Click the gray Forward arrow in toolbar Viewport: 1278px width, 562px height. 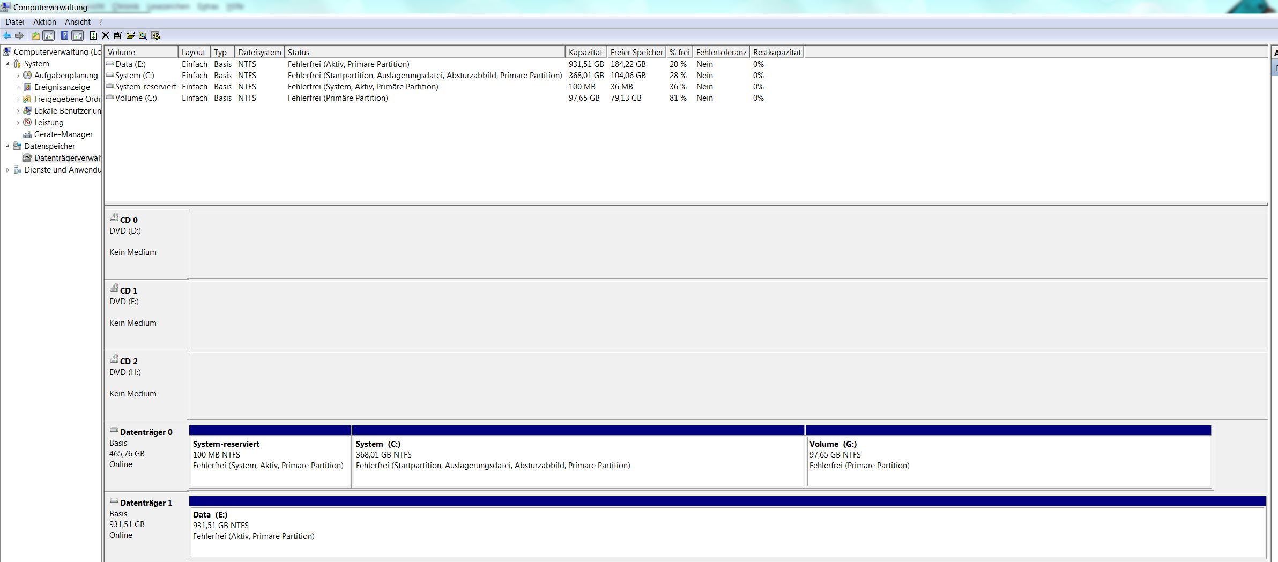pos(19,35)
